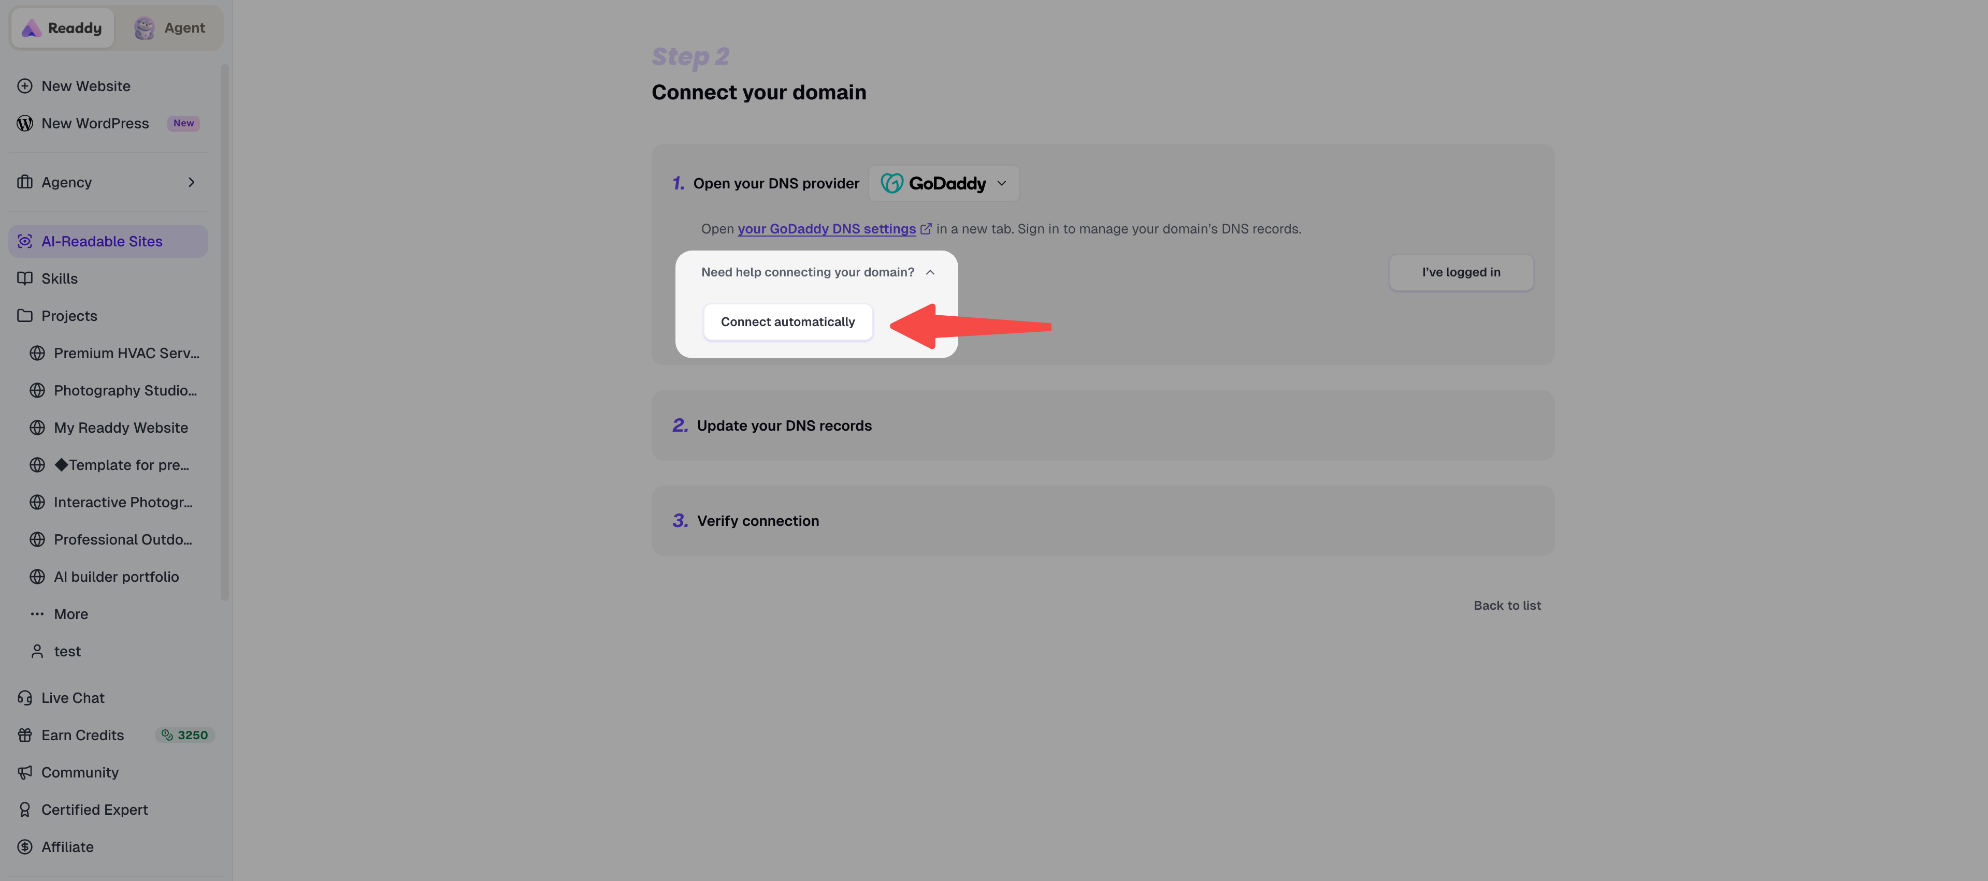Open the GoDaddy DNS provider dropdown

point(944,184)
